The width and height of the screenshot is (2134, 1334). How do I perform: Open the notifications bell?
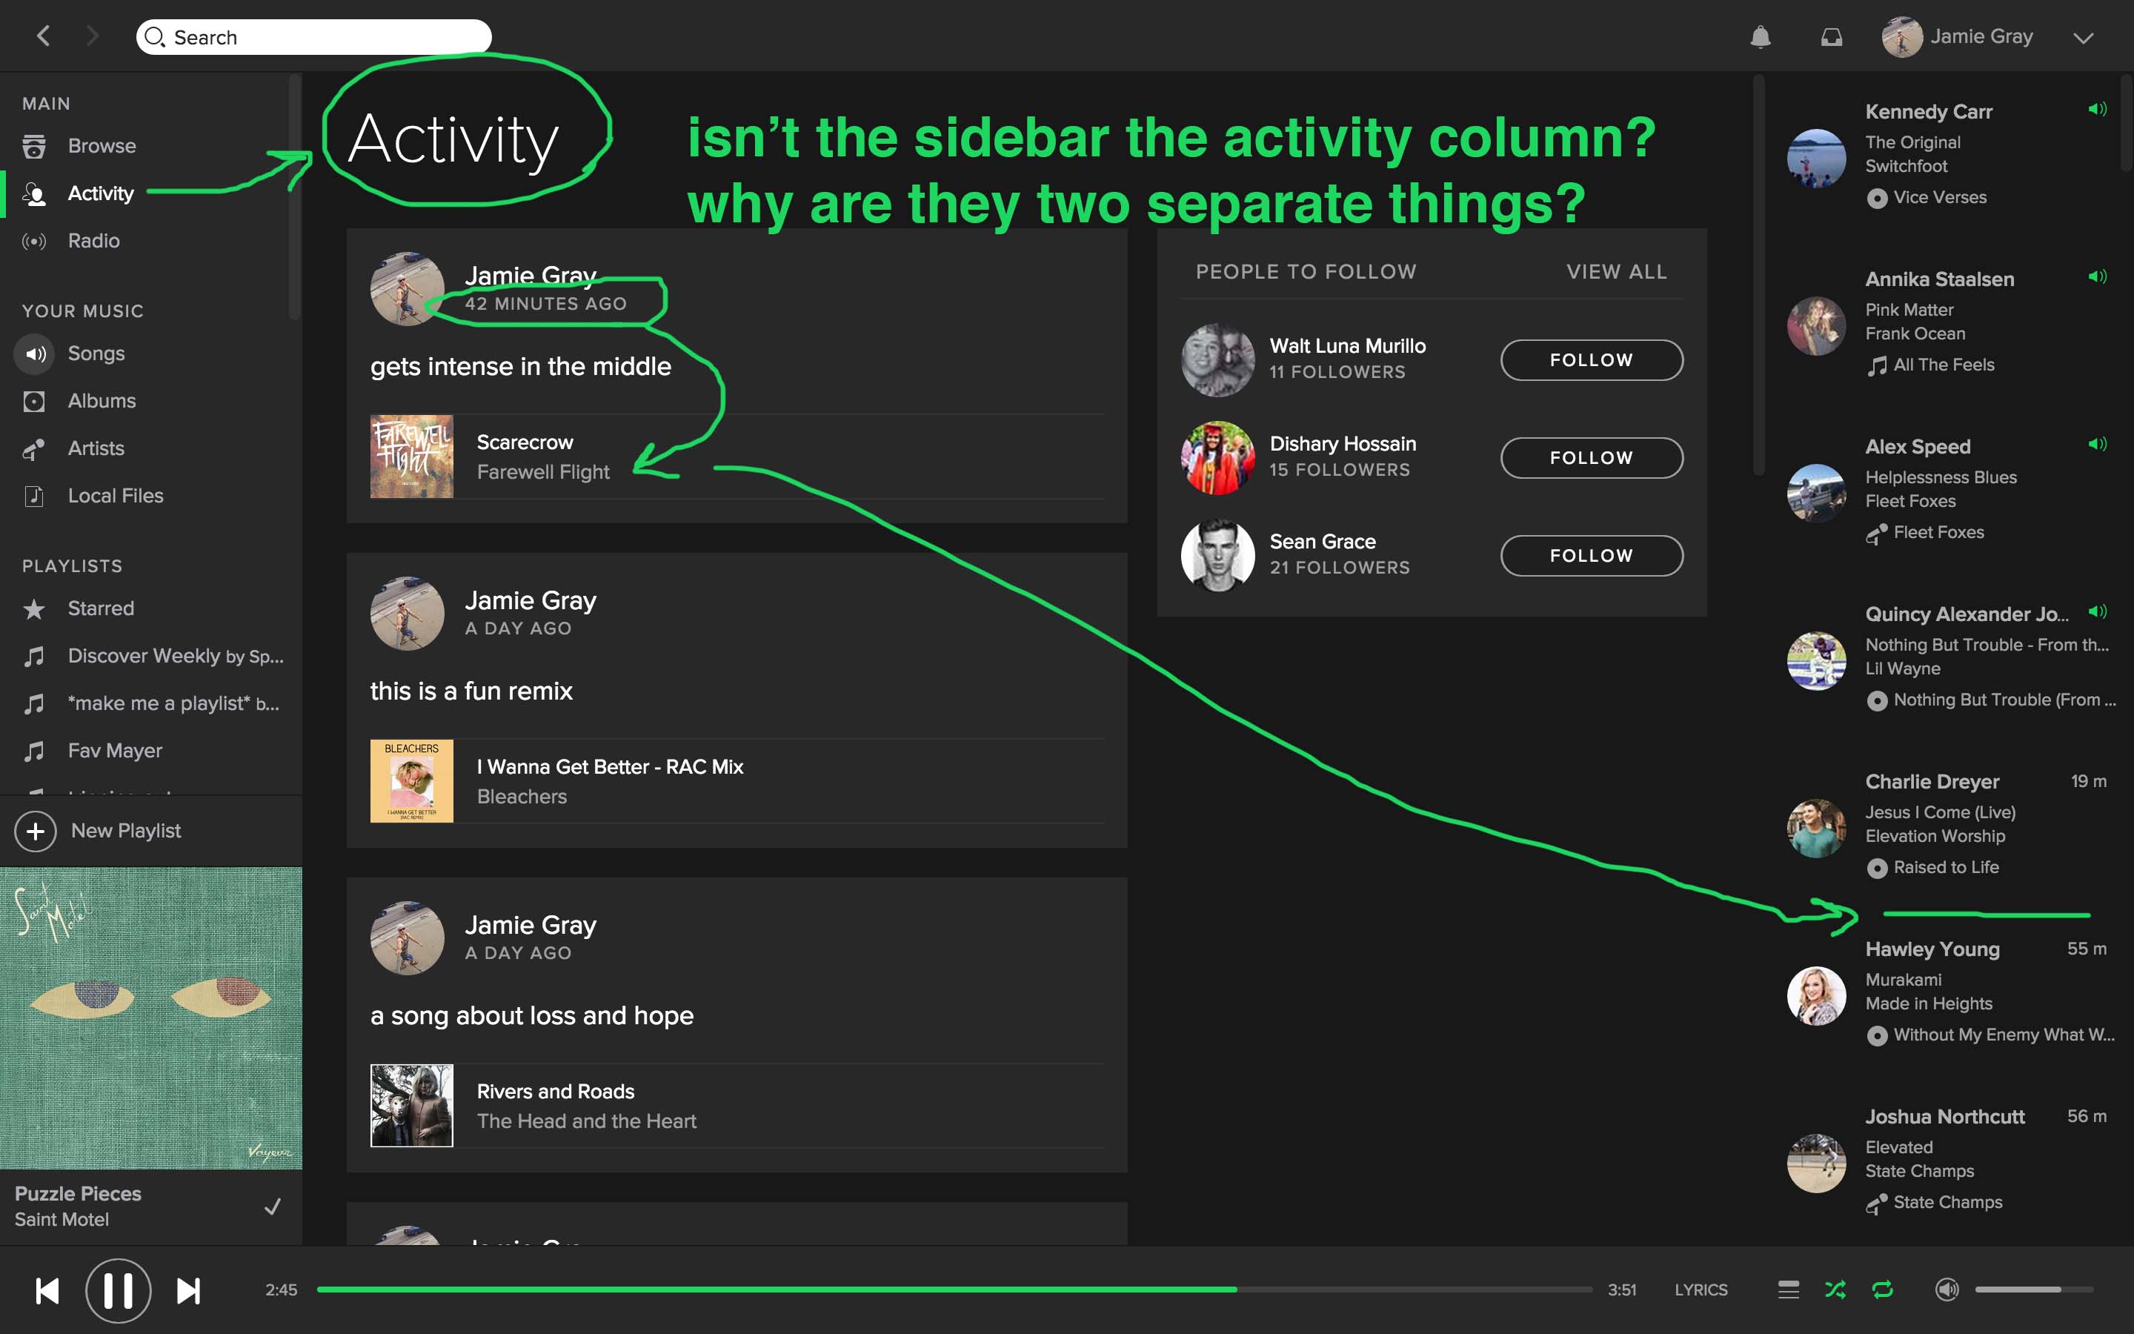click(x=1760, y=36)
